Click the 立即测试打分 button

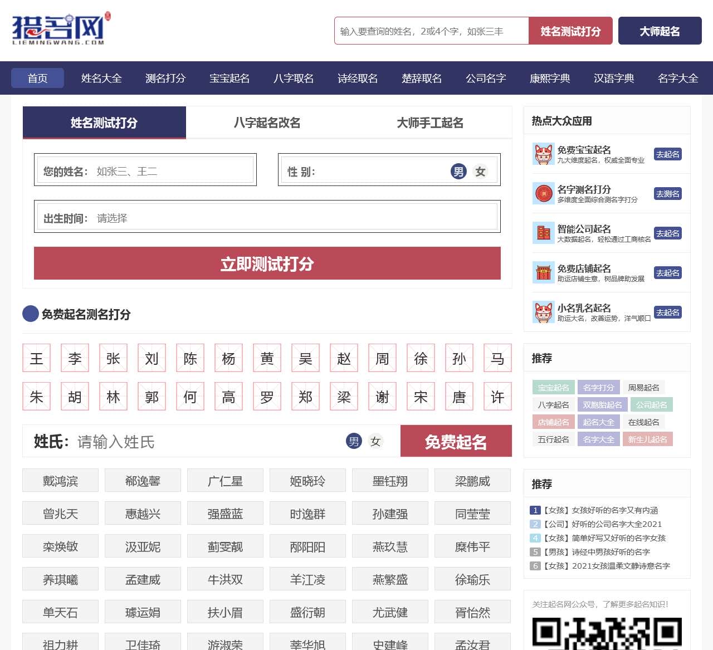coord(267,263)
